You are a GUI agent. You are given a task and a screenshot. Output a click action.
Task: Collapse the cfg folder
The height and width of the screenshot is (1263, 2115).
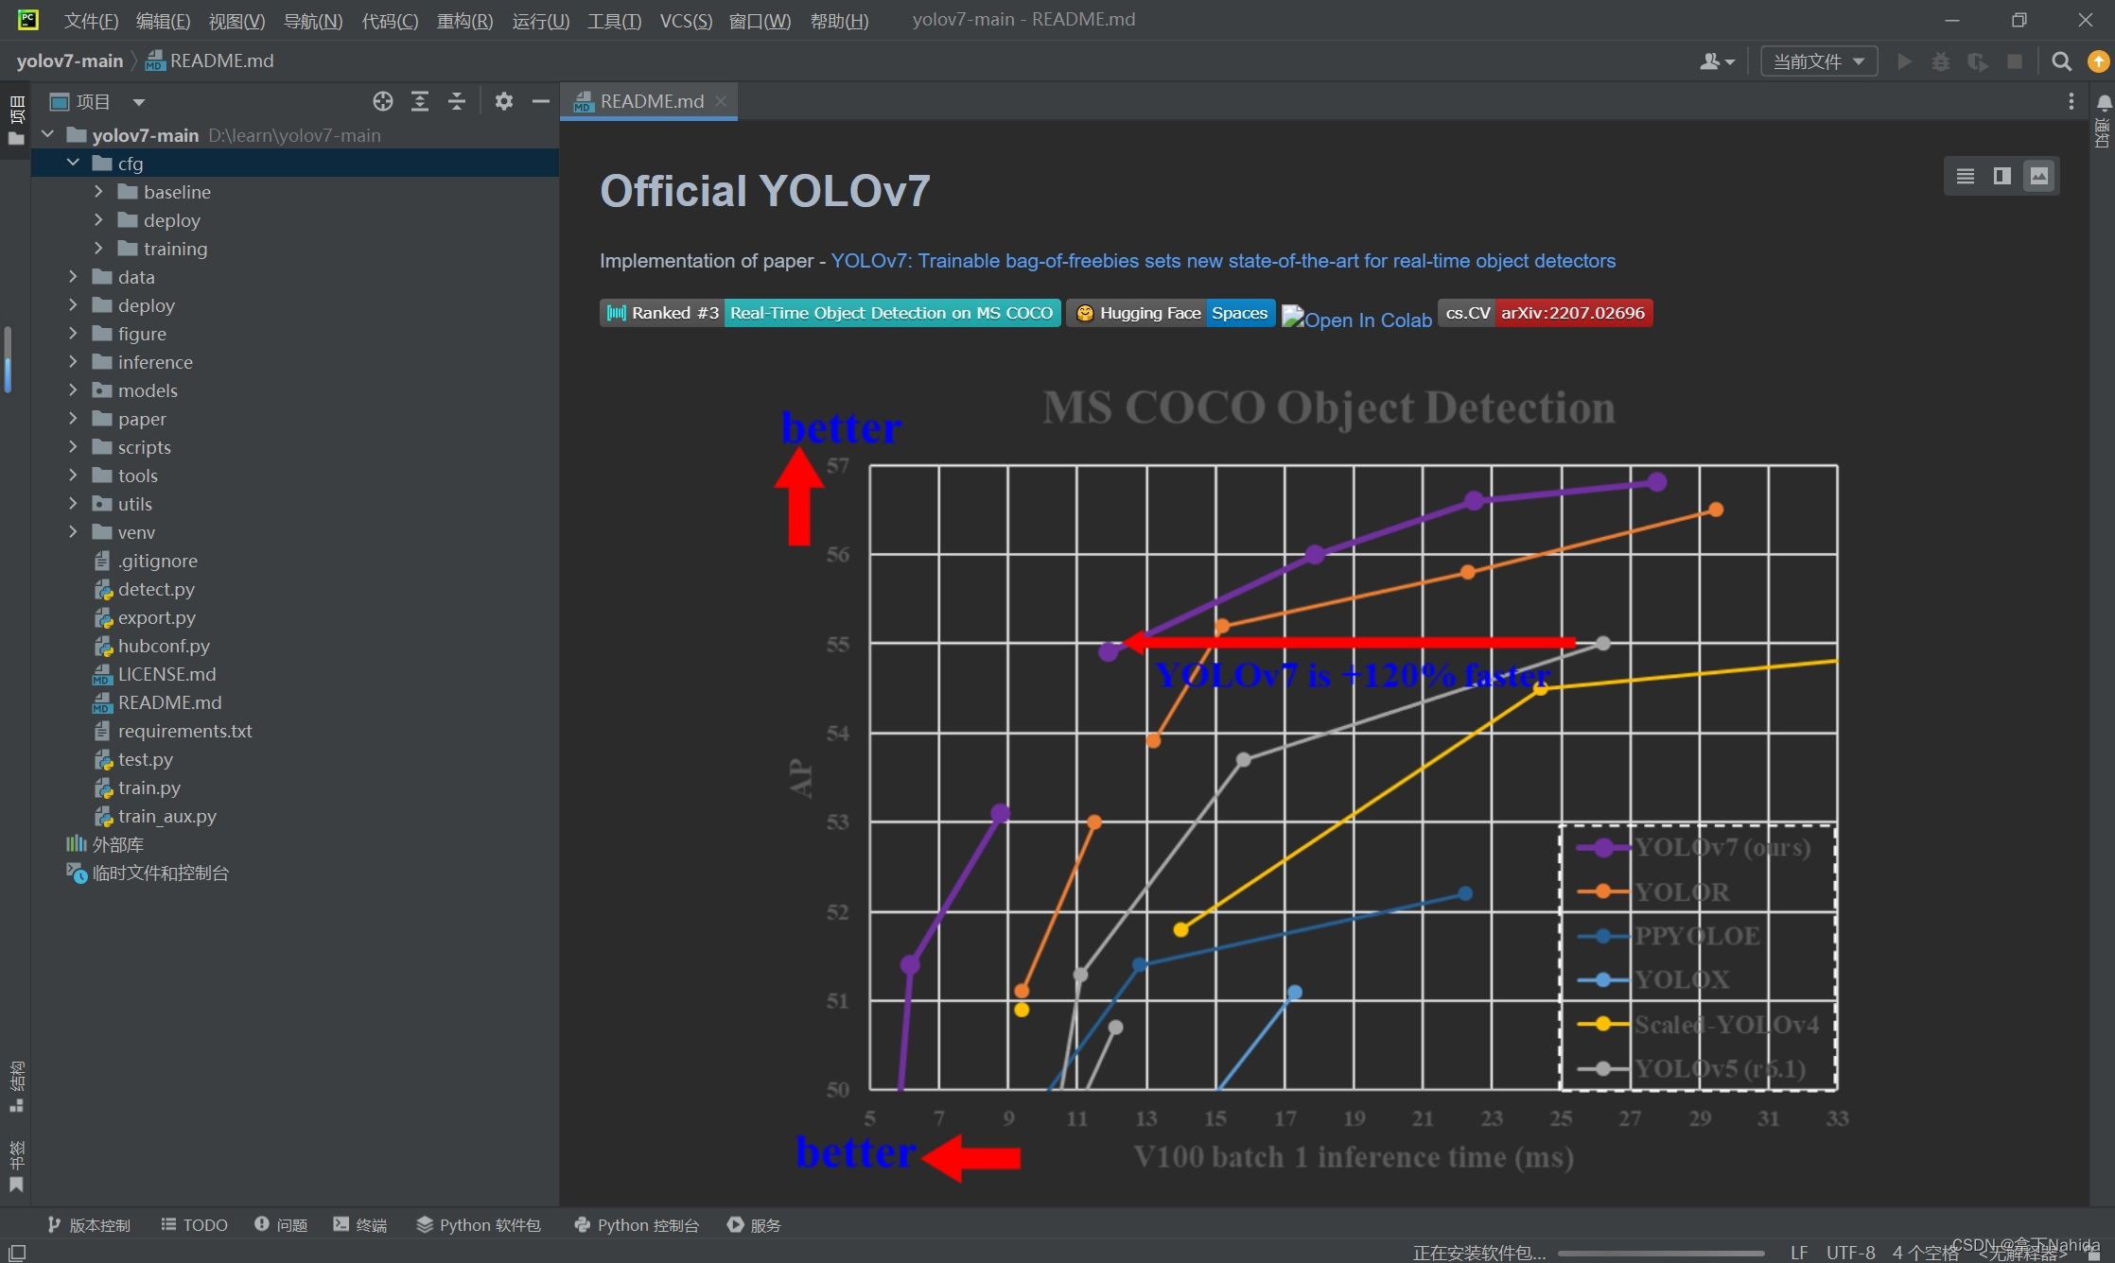(74, 163)
